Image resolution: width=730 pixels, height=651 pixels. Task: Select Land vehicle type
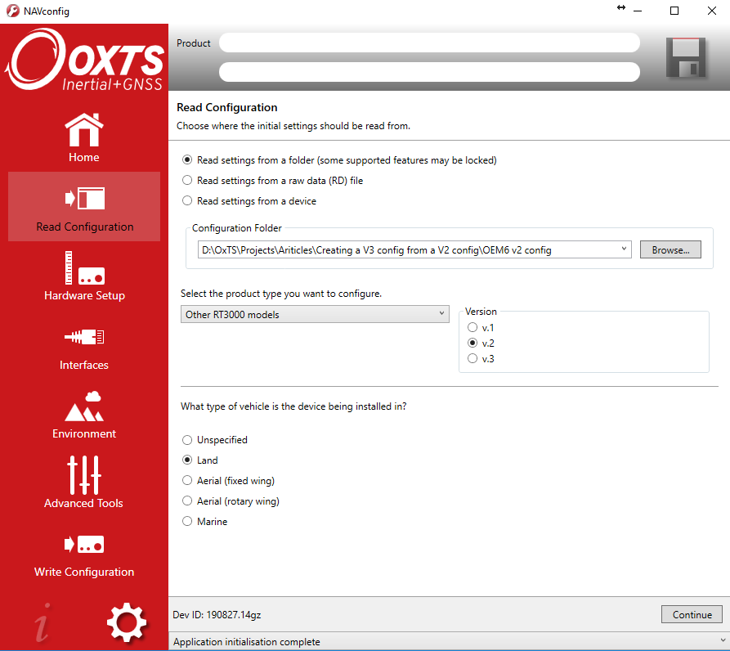[x=187, y=460]
